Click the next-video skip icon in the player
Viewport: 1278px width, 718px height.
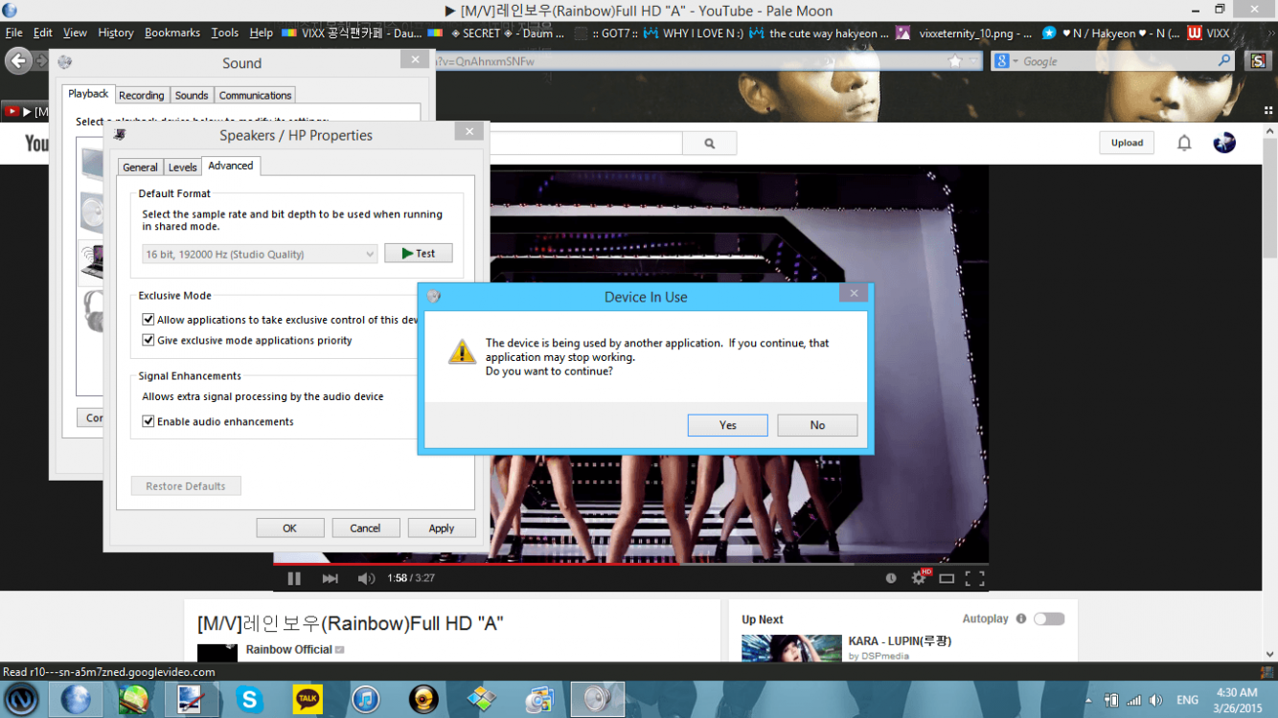[x=330, y=577]
